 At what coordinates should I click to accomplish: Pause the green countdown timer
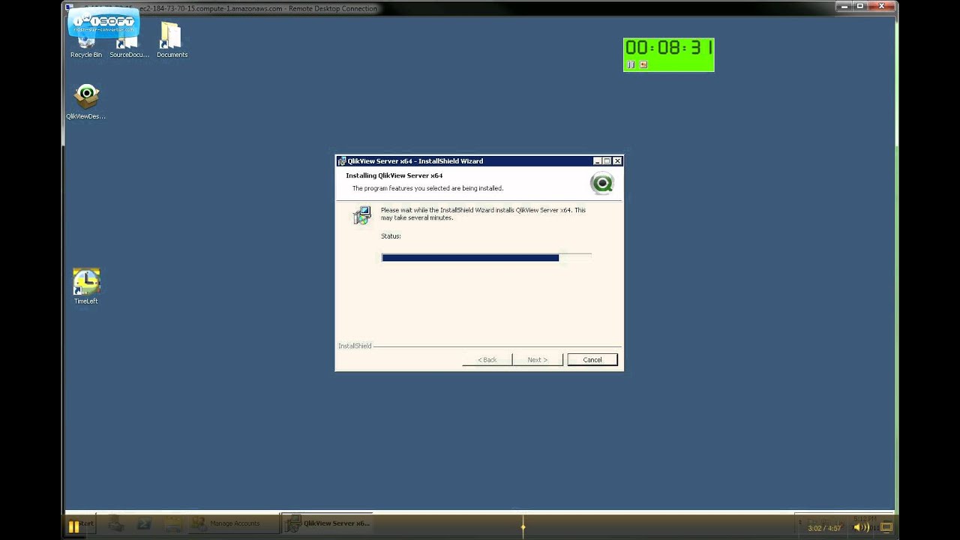click(x=631, y=64)
